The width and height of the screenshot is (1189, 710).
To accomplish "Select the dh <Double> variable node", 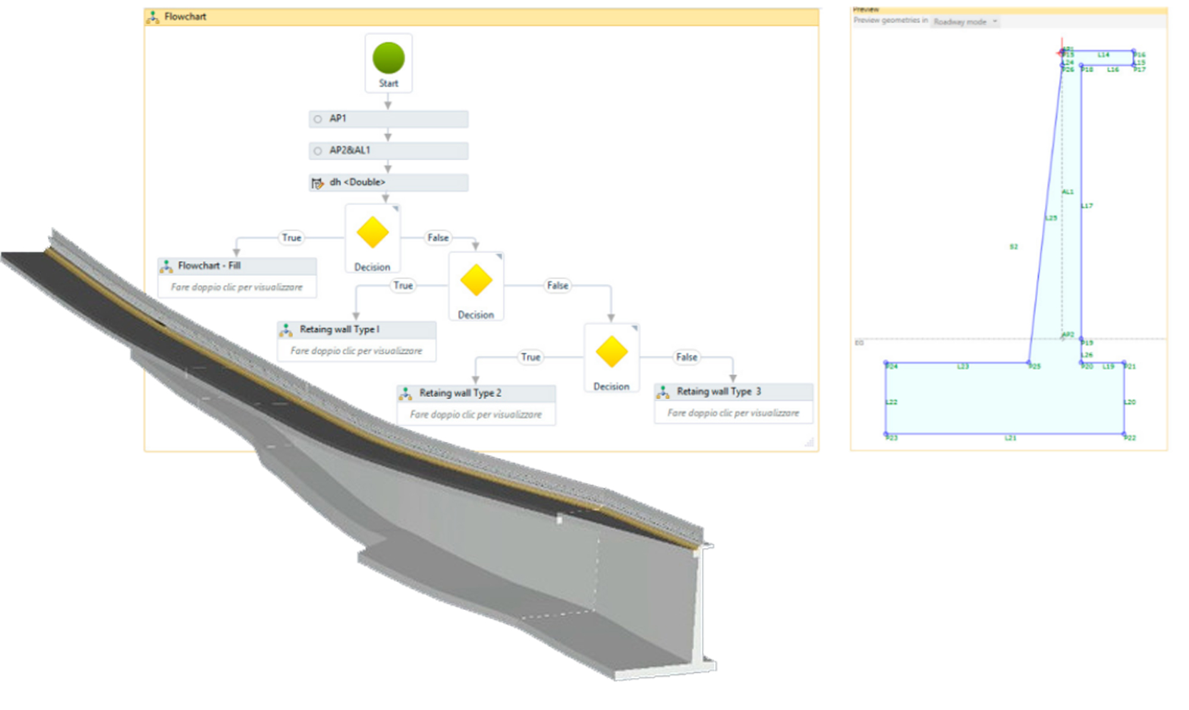I will coord(388,182).
